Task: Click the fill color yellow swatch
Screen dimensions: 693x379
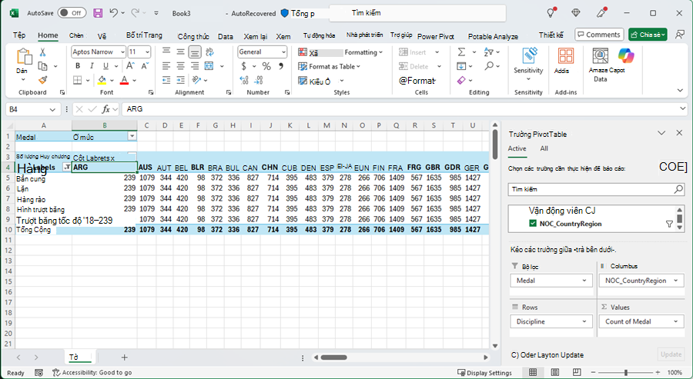Action: 102,80
